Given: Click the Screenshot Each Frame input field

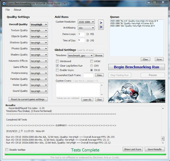Looking at the screenshot, I should tap(88, 75).
